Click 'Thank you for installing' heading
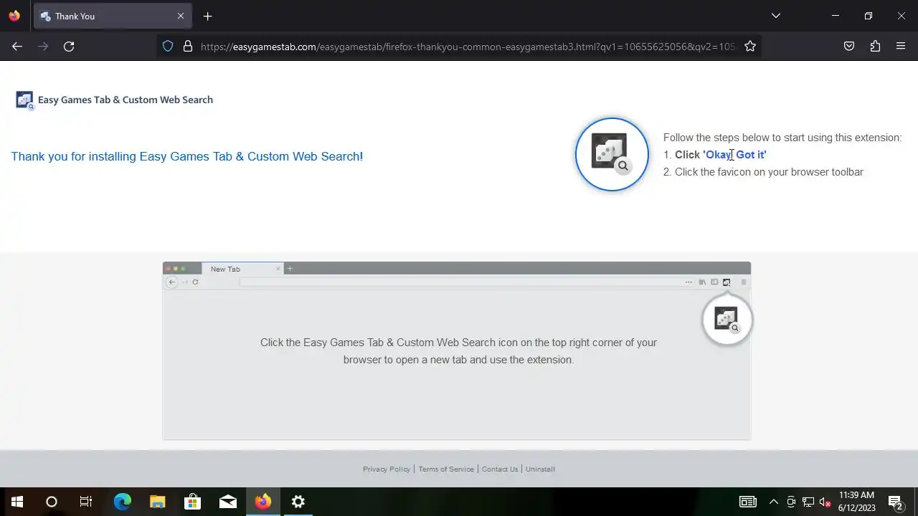The height and width of the screenshot is (516, 918). (x=187, y=156)
